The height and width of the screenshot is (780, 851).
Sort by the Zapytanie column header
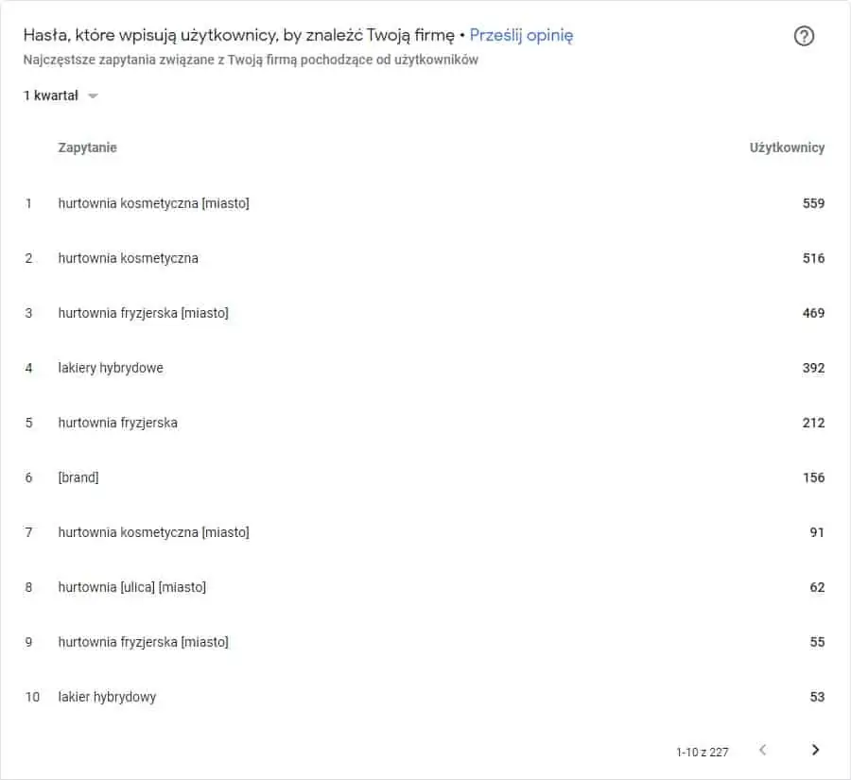pos(87,147)
